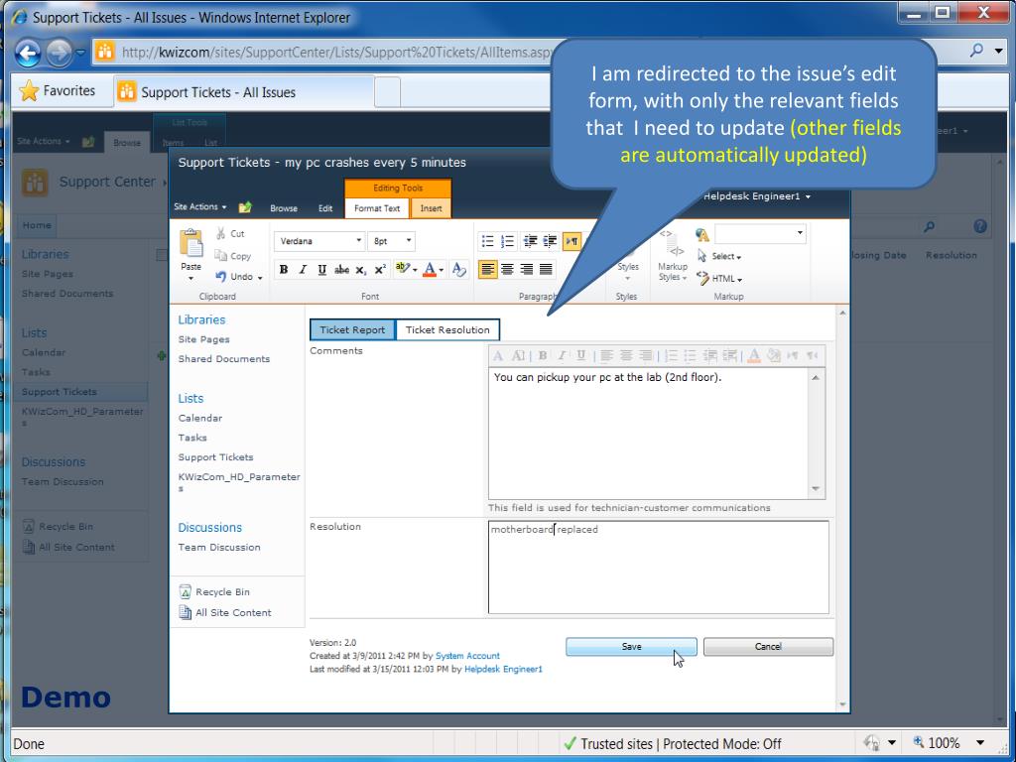
Task: Toggle left-to-right text direction in the ribbon
Action: pos(571,241)
